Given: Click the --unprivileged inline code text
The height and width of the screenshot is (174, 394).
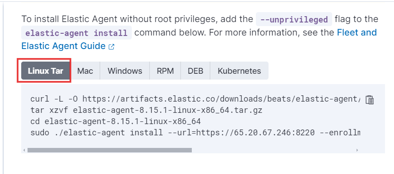Looking at the screenshot, I should [x=294, y=19].
